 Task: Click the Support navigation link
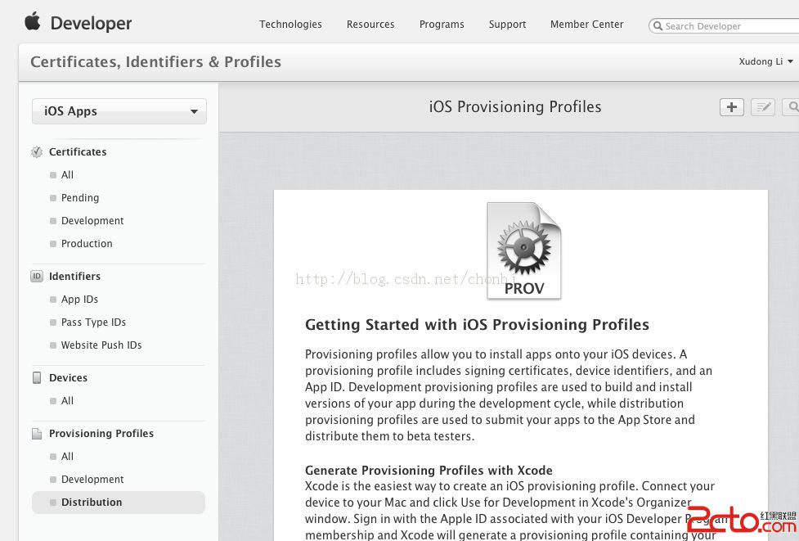(x=507, y=25)
